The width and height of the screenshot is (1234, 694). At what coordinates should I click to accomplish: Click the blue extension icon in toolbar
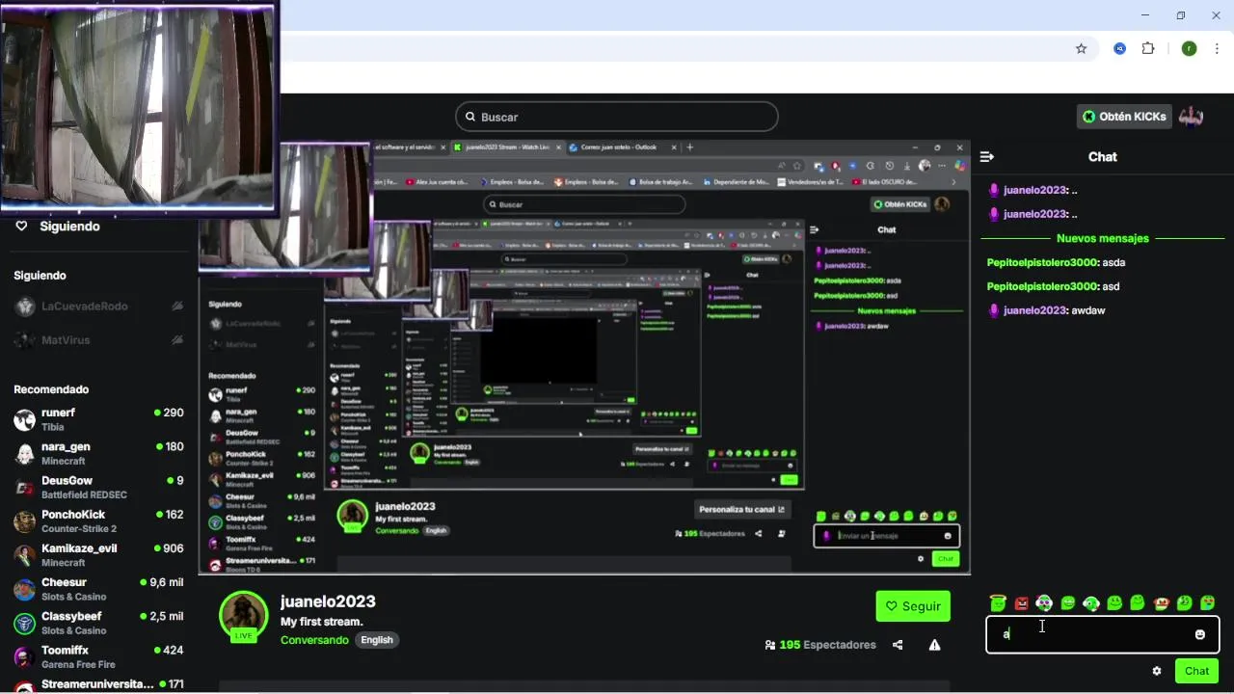[1119, 48]
